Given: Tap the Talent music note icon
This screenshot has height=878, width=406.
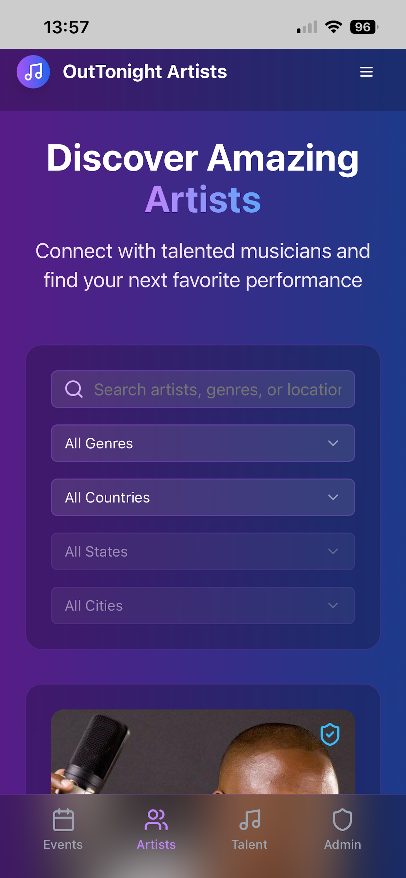Looking at the screenshot, I should coord(250,820).
